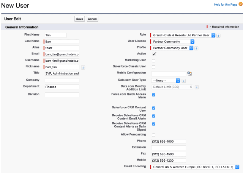
Task: Click the info icon beside Monthly Addition Limit
Action: (197, 87)
